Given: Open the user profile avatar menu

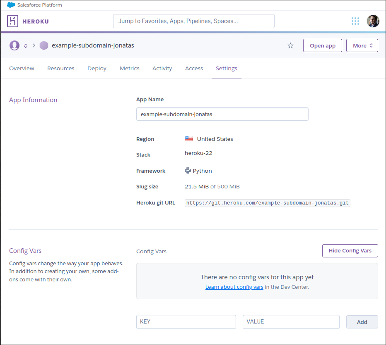Looking at the screenshot, I should 373,21.
